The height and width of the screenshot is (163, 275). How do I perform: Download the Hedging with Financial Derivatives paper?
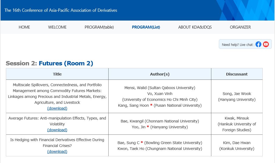pyautogui.click(x=57, y=152)
